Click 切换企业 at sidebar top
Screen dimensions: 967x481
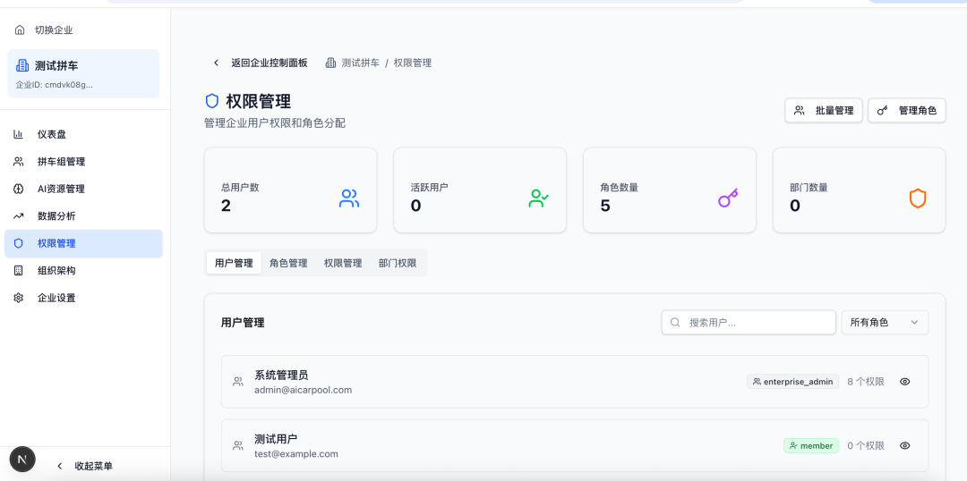[x=54, y=30]
